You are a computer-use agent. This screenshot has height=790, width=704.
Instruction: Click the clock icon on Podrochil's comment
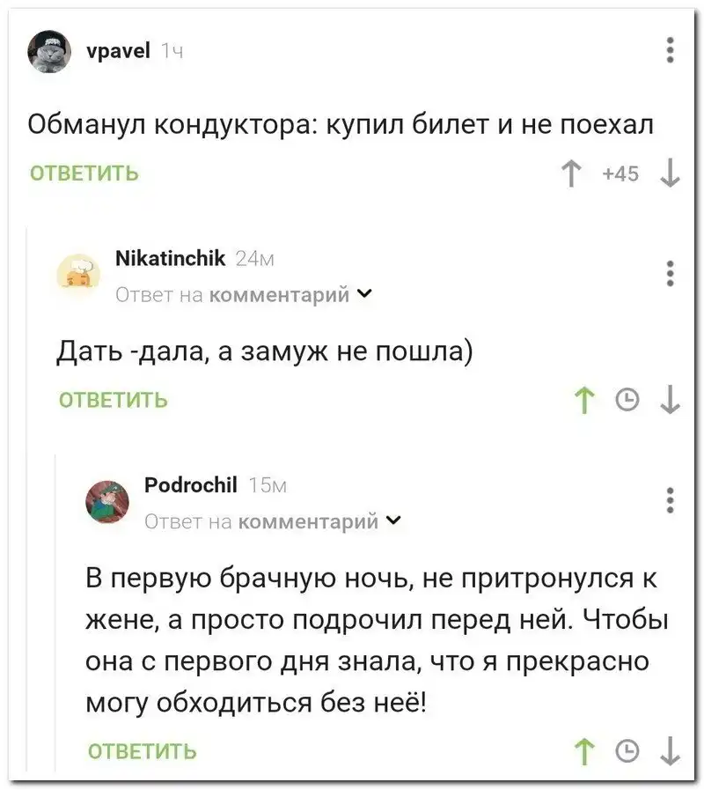(626, 751)
